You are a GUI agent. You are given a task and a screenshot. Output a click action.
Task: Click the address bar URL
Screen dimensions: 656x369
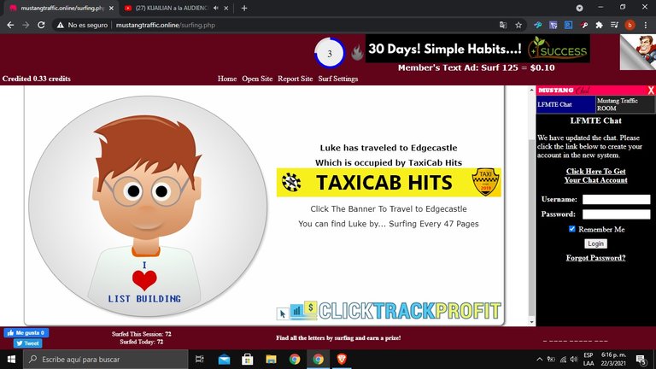pyautogui.click(x=166, y=25)
